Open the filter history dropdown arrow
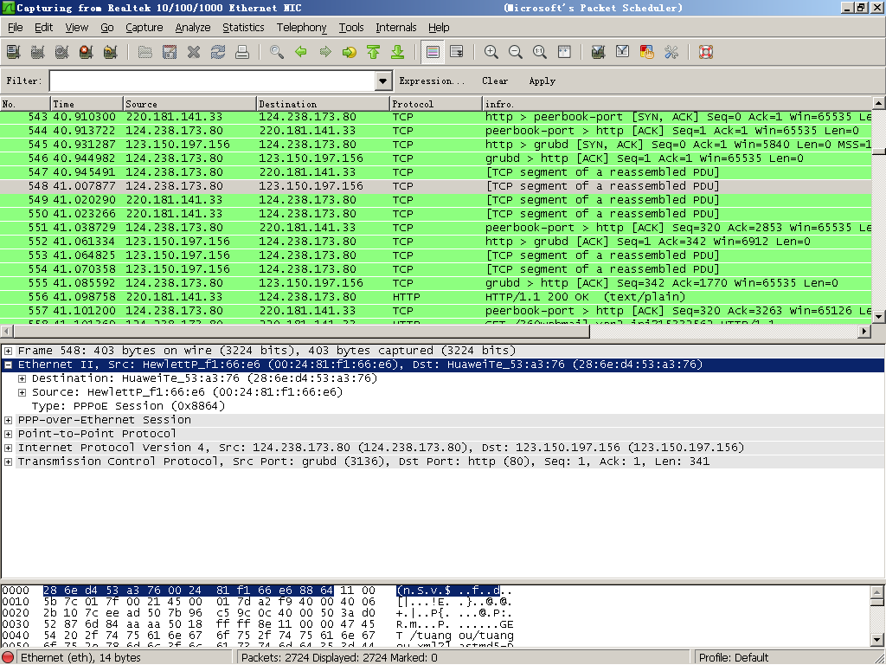The image size is (886, 665). pos(383,81)
